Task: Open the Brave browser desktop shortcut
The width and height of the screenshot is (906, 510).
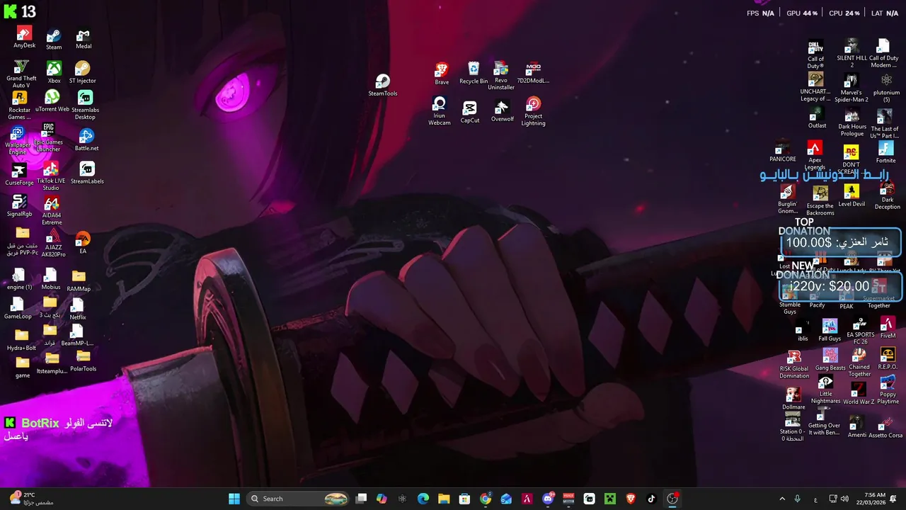Action: pyautogui.click(x=442, y=74)
